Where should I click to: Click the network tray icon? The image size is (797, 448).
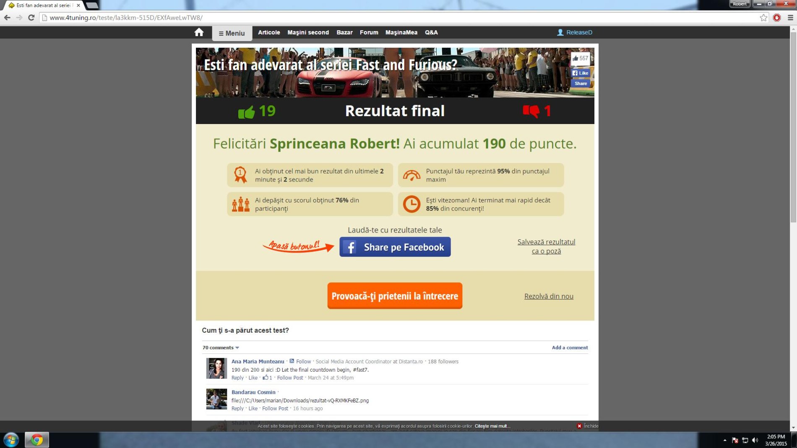coord(745,440)
